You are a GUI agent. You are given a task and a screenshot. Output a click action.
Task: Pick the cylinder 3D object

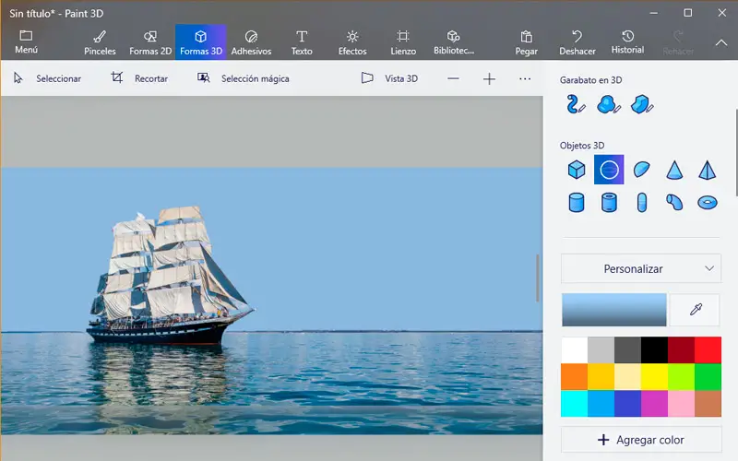click(576, 203)
